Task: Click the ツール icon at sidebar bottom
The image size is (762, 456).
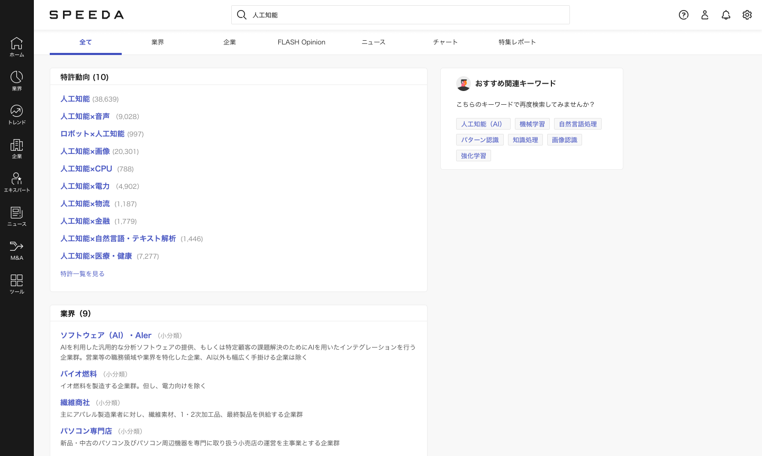Action: tap(17, 284)
